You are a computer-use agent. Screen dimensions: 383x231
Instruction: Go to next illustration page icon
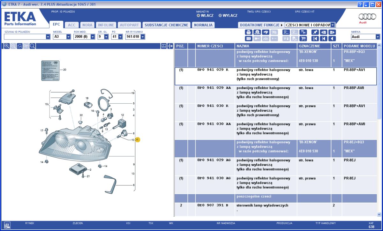click(x=332, y=32)
